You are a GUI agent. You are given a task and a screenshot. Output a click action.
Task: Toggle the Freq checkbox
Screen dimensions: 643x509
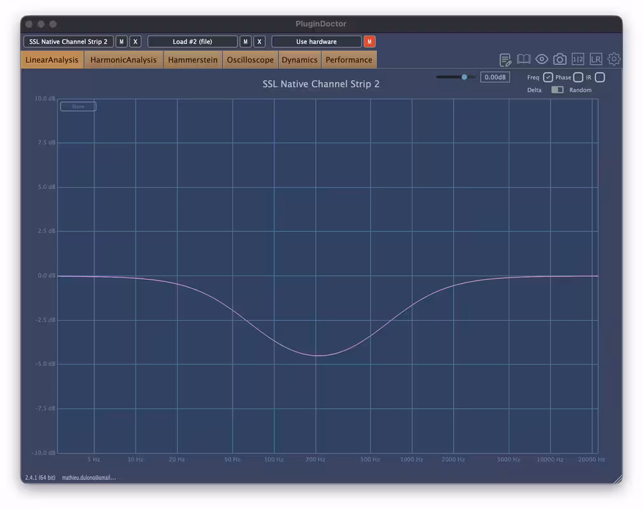pos(548,77)
